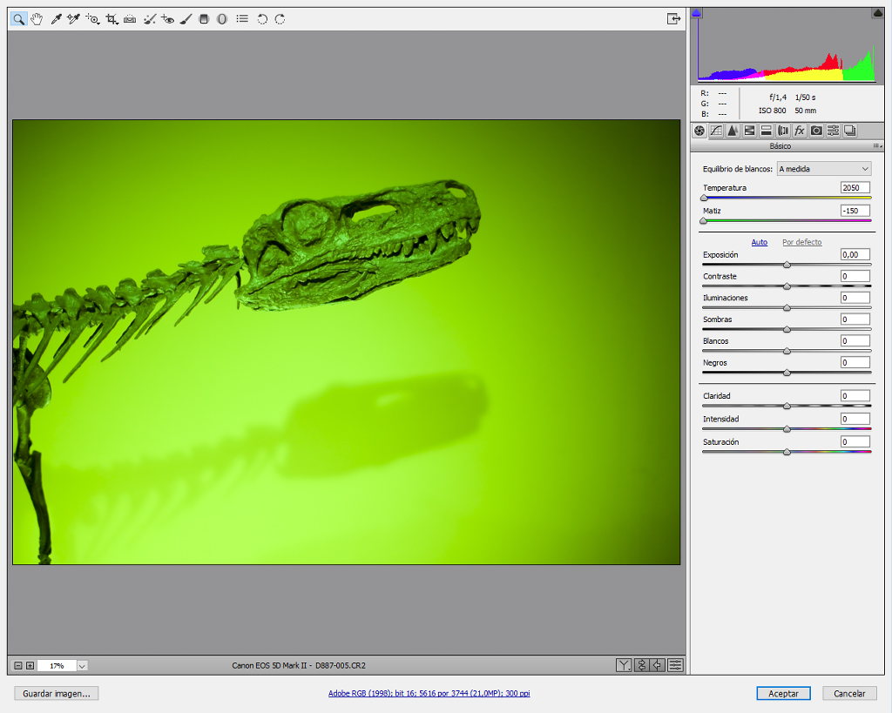
Task: Open the HSL / Grayscale tab
Action: 750,131
